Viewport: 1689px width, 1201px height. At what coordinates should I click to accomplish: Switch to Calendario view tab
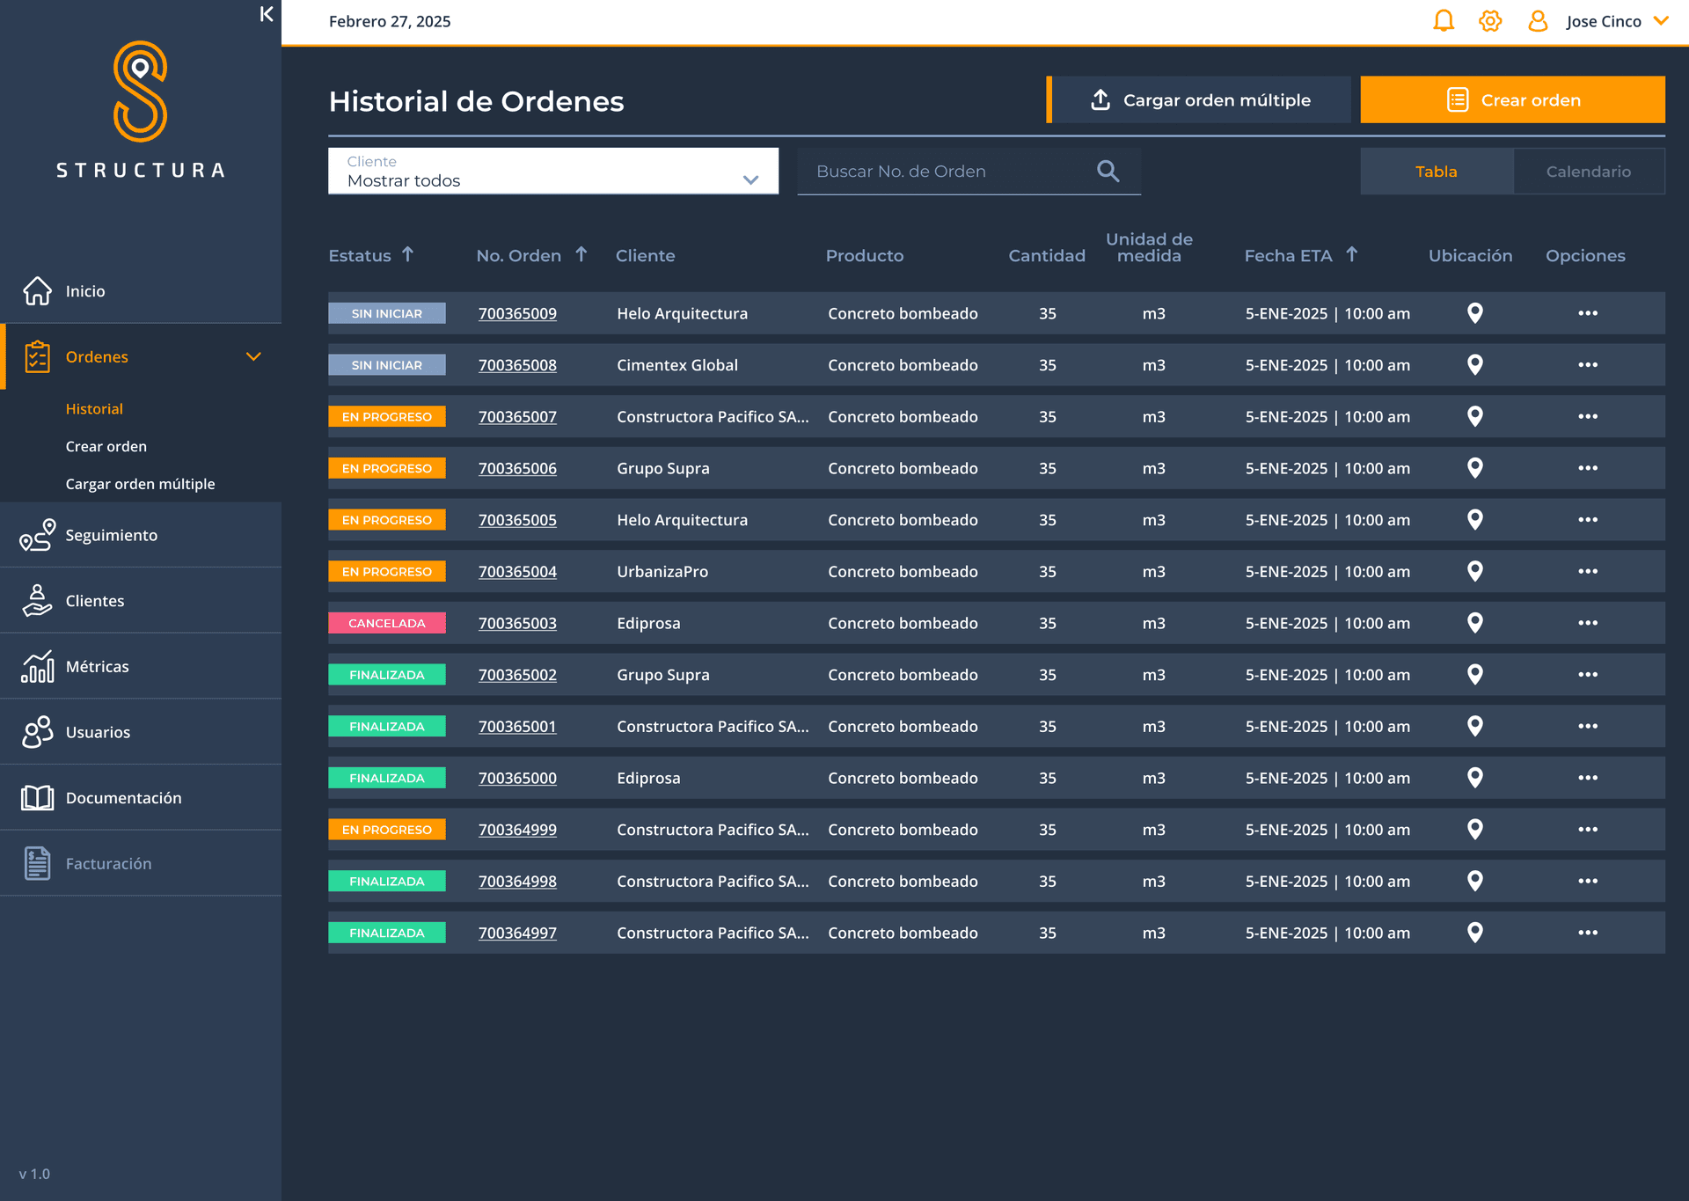click(1588, 172)
